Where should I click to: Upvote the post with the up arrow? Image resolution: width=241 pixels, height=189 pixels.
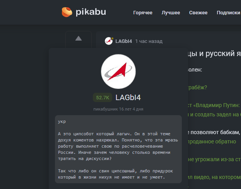coord(79,38)
